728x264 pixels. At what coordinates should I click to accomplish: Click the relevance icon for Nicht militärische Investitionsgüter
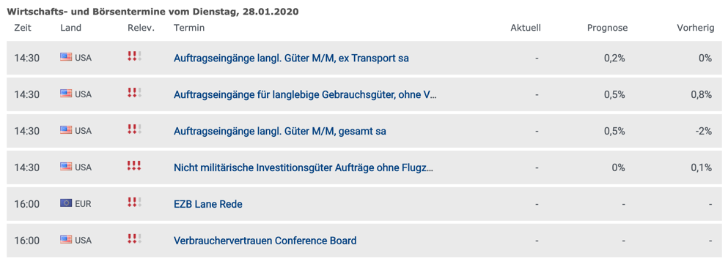point(134,166)
